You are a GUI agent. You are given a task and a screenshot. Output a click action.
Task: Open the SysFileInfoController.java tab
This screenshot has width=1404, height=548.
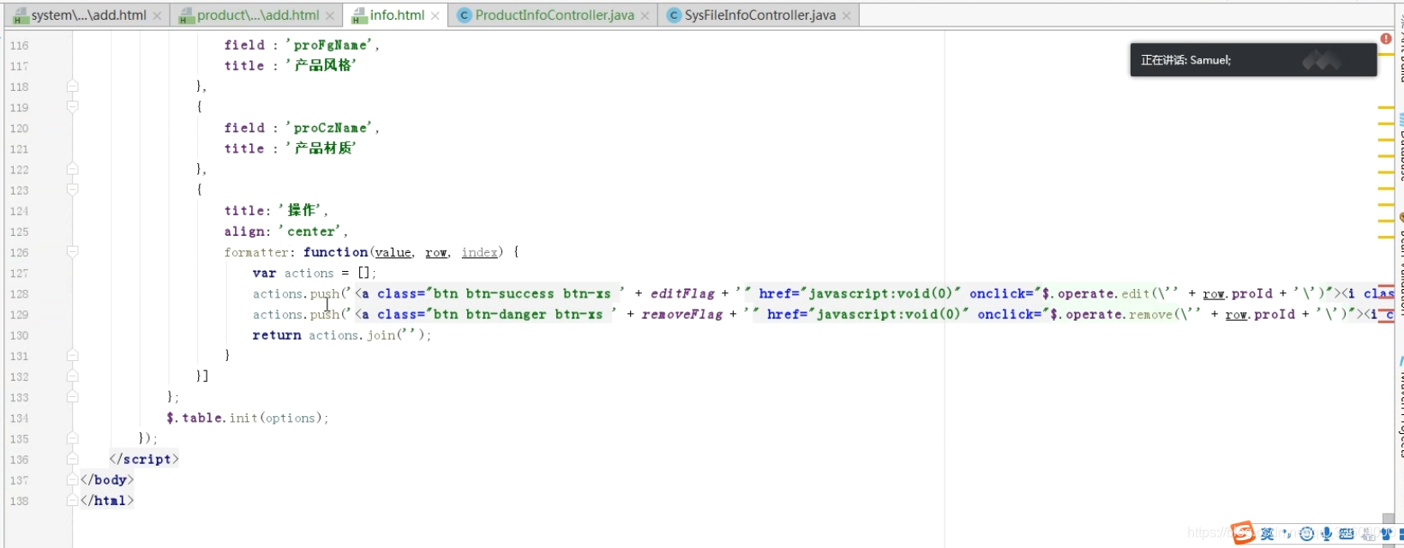[x=759, y=15]
